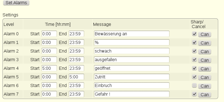Toggle the Alarm 5 Sharp checkbox
This screenshot has width=224, height=102.
point(194,77)
